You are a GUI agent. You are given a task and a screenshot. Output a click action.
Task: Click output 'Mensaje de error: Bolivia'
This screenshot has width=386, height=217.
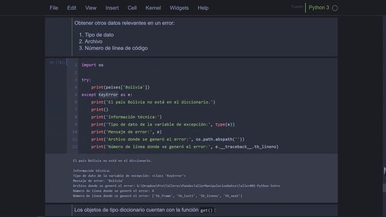tap(98, 181)
